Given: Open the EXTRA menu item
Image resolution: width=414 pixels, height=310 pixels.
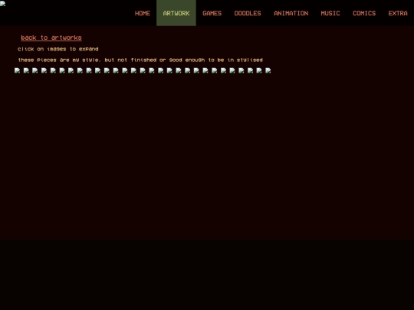Looking at the screenshot, I should pyautogui.click(x=398, y=13).
